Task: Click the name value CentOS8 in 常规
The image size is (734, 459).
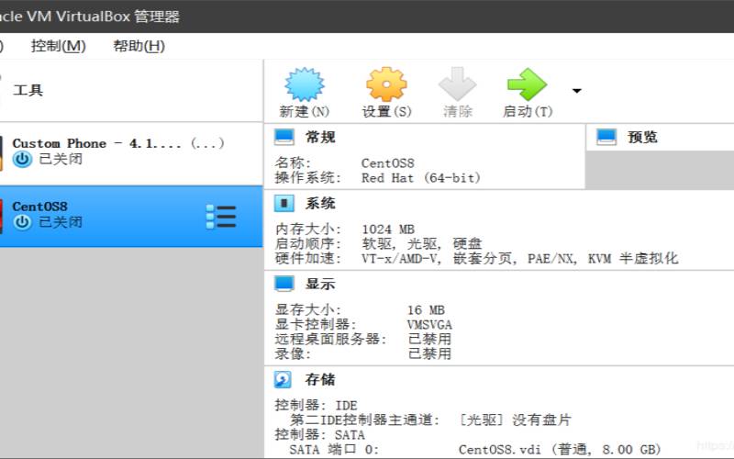Action: [387, 163]
